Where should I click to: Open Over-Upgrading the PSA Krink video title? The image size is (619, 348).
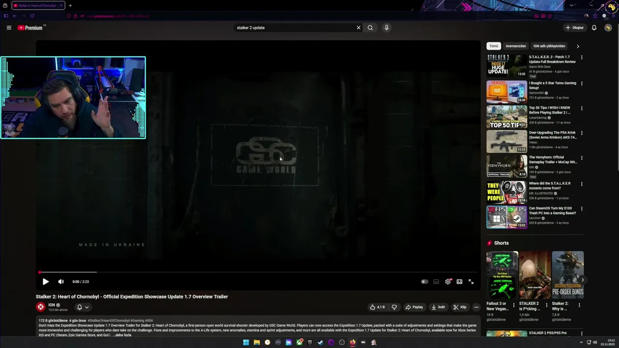(553, 135)
